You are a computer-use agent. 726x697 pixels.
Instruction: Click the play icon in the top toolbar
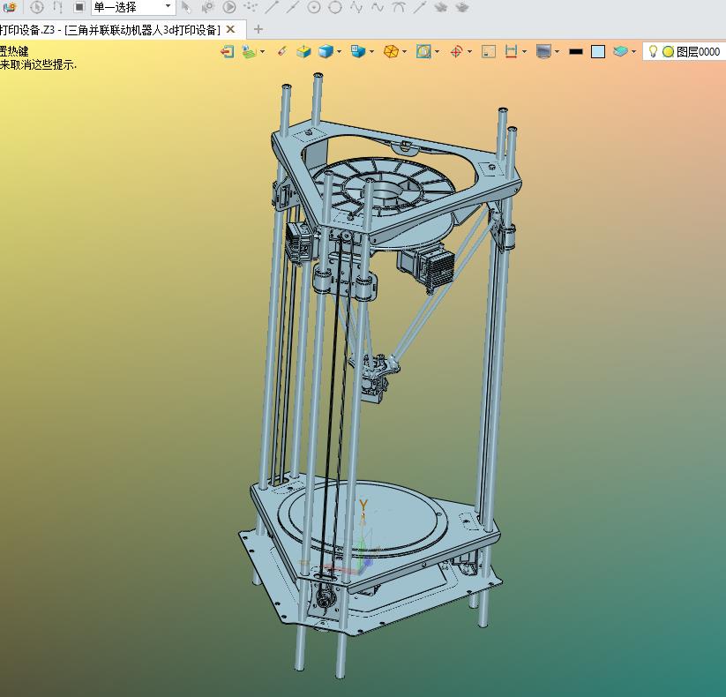pos(229,7)
